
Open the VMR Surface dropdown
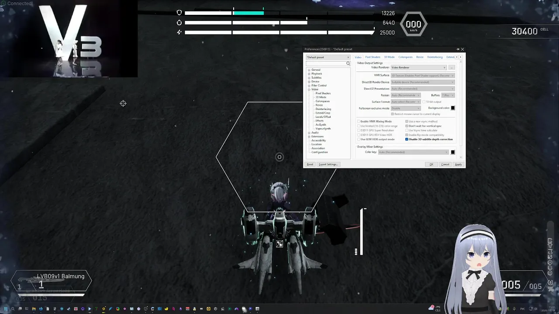coord(423,75)
